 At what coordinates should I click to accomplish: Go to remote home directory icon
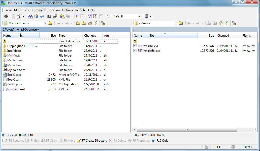point(220,23)
